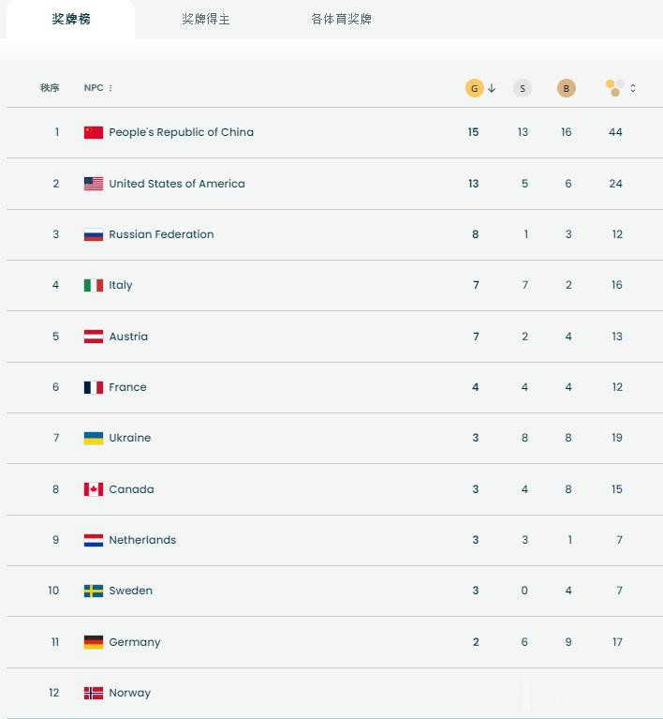Click the bronze medal column icon
The height and width of the screenshot is (719, 663).
[x=566, y=88]
